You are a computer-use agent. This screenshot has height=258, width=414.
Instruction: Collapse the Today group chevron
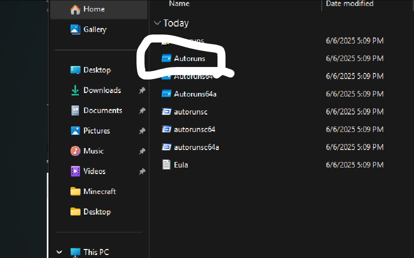[x=157, y=23]
